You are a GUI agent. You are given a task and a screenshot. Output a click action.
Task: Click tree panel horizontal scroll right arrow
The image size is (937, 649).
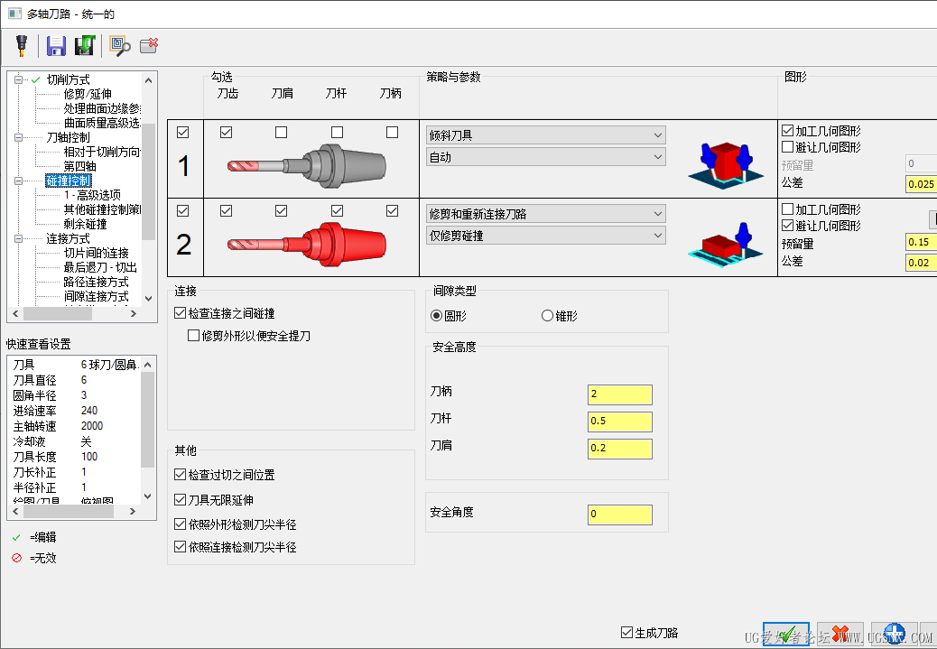pyautogui.click(x=134, y=313)
